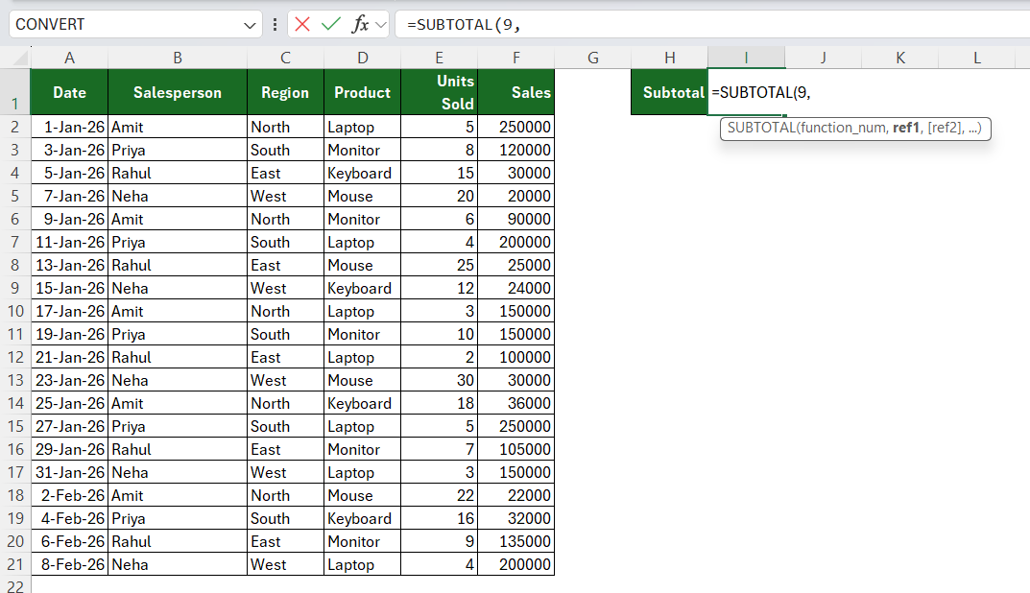Open Insert Function via the fx icon
Screen dimensions: 1030x593
coord(360,24)
